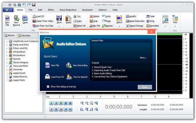Choose Import from Video
Image resolution: width=196 pixels, height=123 pixels.
(43, 21)
